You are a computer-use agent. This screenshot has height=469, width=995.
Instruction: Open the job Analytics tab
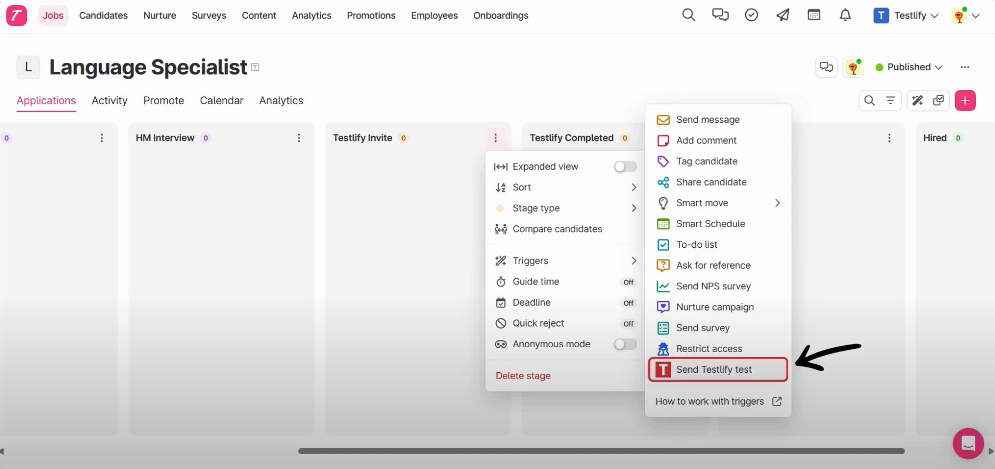pyautogui.click(x=281, y=100)
